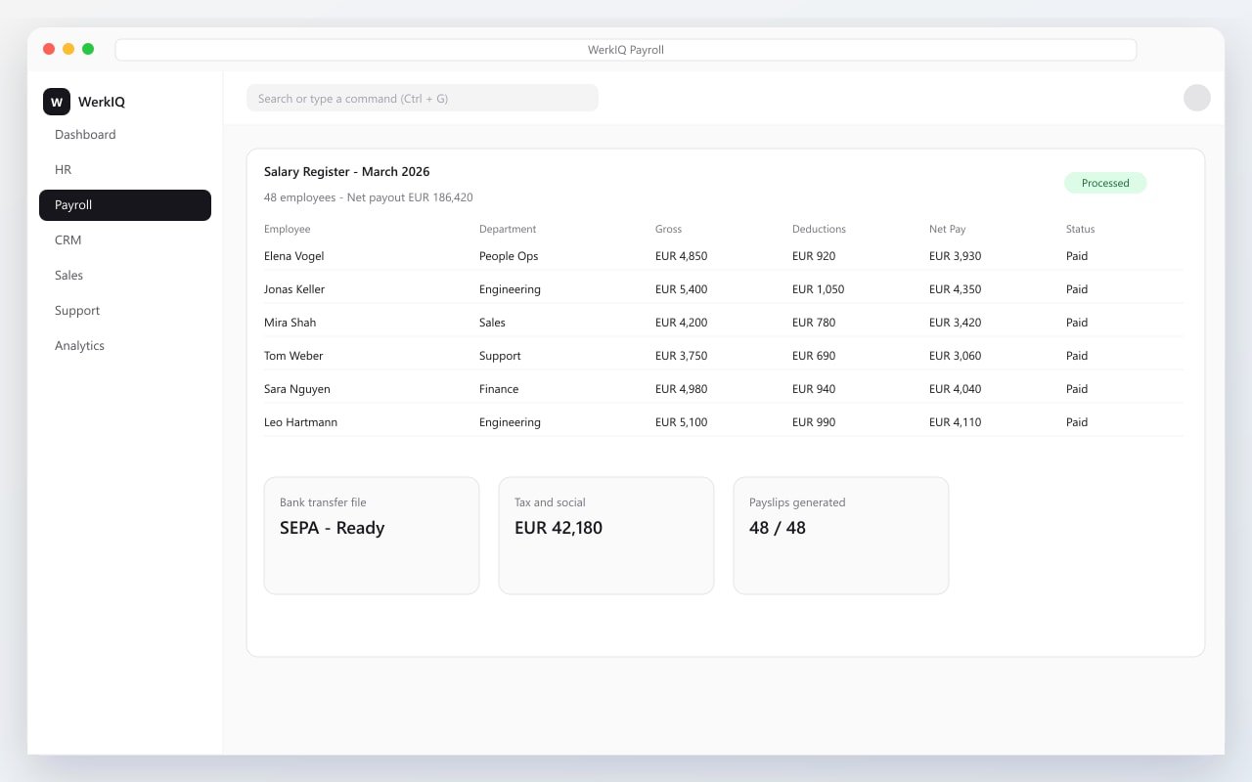This screenshot has height=782, width=1252.
Task: Click deductions value EUR 940
Action: (x=814, y=389)
